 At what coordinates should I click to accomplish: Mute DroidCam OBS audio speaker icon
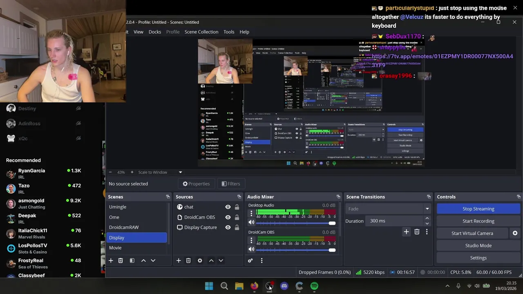[251, 249]
